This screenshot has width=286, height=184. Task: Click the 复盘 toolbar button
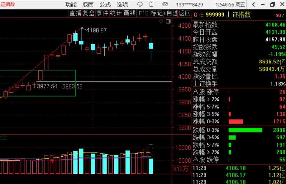click(x=89, y=13)
